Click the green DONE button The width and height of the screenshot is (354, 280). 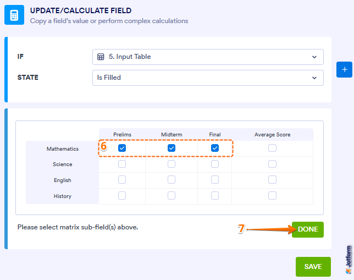click(308, 229)
